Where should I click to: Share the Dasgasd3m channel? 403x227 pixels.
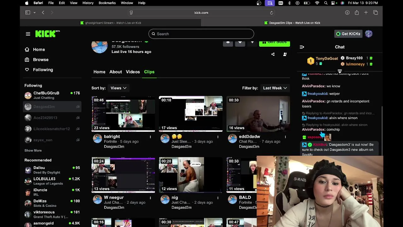pyautogui.click(x=273, y=54)
